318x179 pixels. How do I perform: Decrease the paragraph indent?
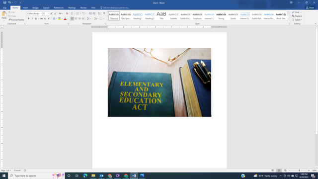pos(90,13)
